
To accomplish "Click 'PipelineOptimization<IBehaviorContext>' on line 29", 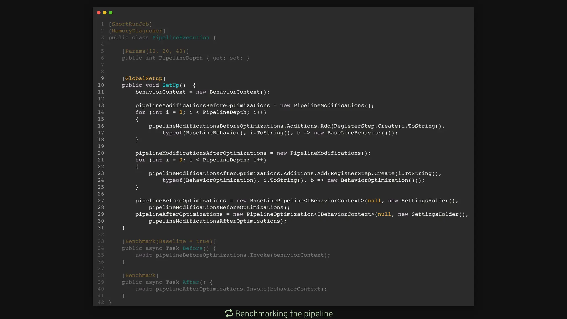I will [x=310, y=214].
